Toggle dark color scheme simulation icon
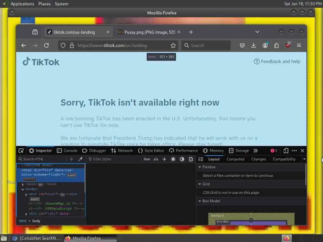 pos(182,159)
